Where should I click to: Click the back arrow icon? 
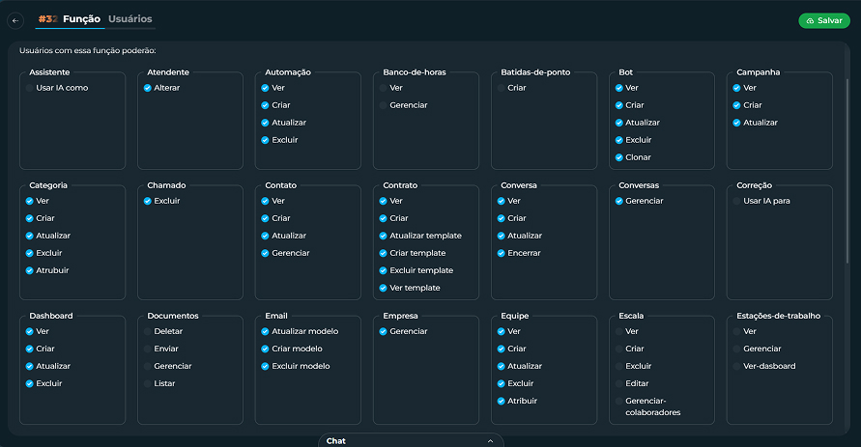point(15,21)
